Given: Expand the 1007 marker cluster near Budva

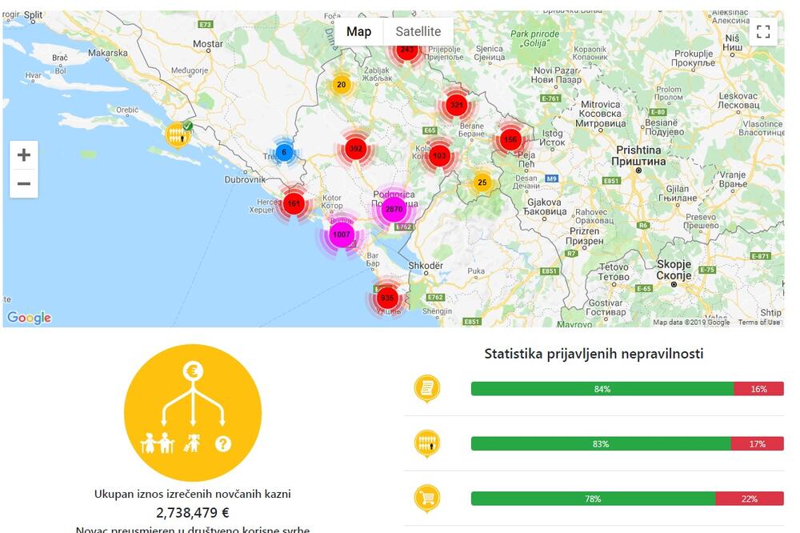Looking at the screenshot, I should pyautogui.click(x=342, y=234).
